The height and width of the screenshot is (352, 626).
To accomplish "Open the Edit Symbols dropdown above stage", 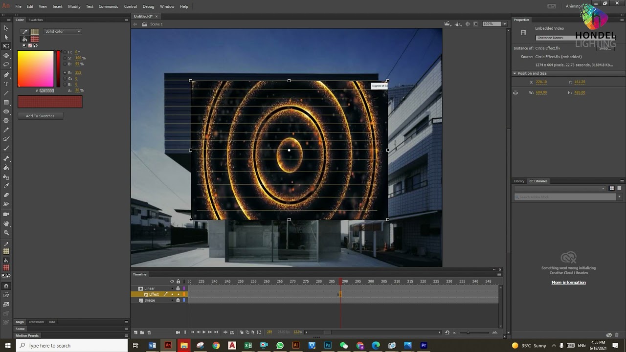I will [458, 24].
